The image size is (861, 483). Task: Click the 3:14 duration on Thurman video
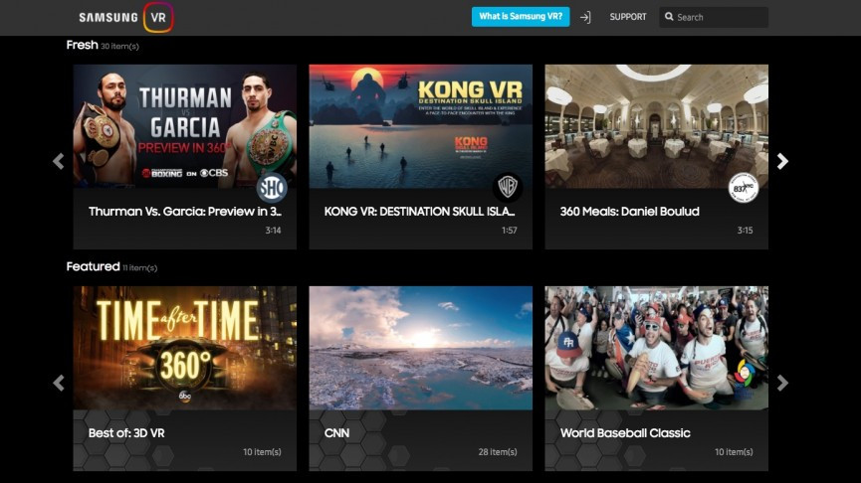coord(273,231)
